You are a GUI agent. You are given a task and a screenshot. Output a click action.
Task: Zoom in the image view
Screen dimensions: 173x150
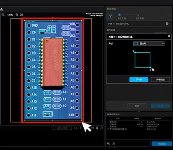[17, 15]
